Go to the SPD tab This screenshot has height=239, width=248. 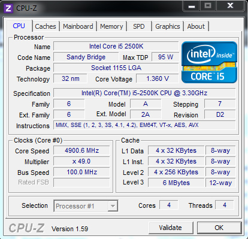139,26
